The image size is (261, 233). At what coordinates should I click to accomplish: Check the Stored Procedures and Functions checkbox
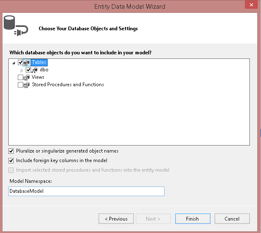tap(21, 85)
